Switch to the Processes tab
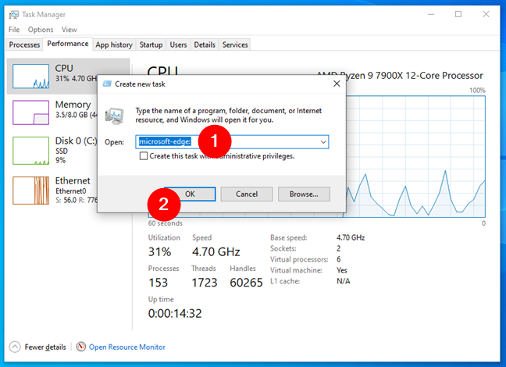Viewport: 506px width, 367px height. click(x=24, y=45)
